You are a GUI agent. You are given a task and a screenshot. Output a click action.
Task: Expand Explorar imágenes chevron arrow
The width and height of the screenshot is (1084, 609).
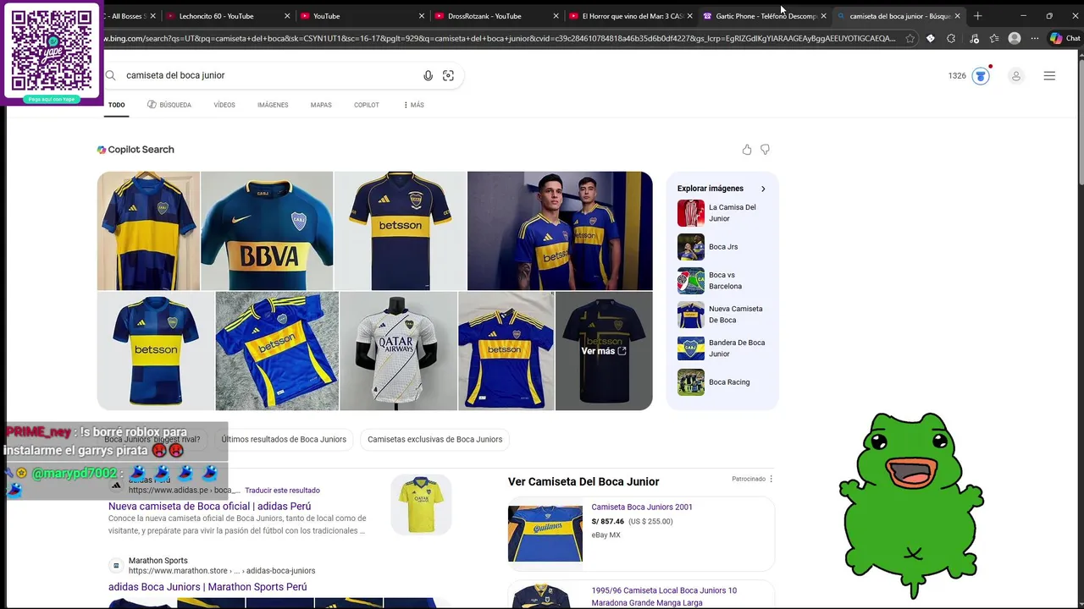point(763,189)
